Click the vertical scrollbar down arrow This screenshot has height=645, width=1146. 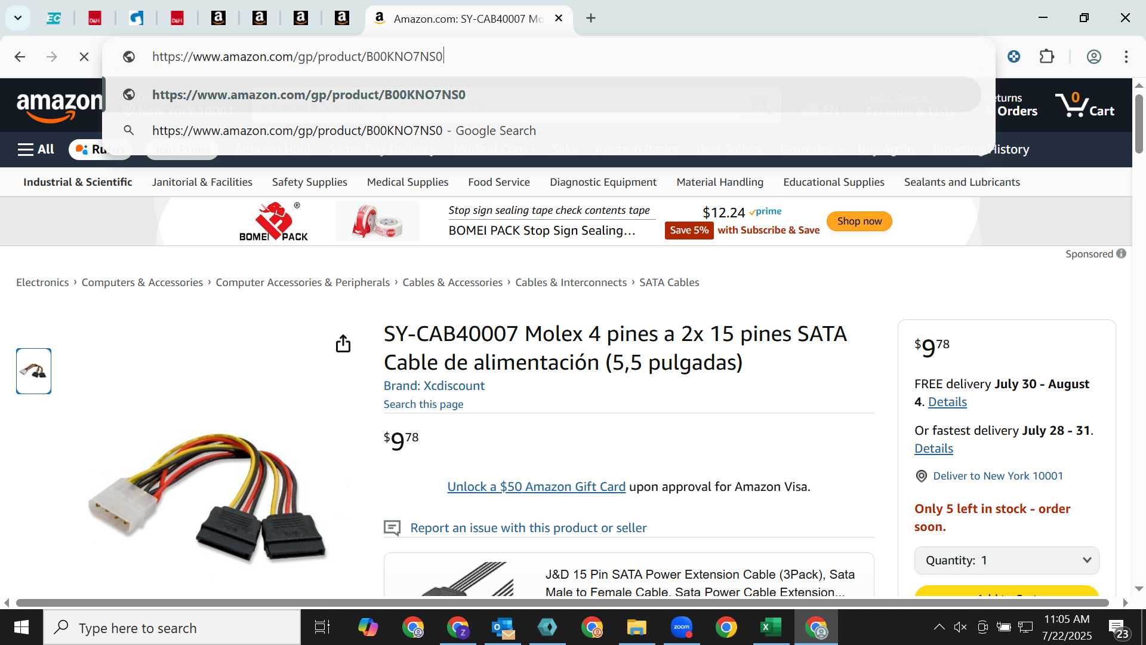pyautogui.click(x=1139, y=588)
